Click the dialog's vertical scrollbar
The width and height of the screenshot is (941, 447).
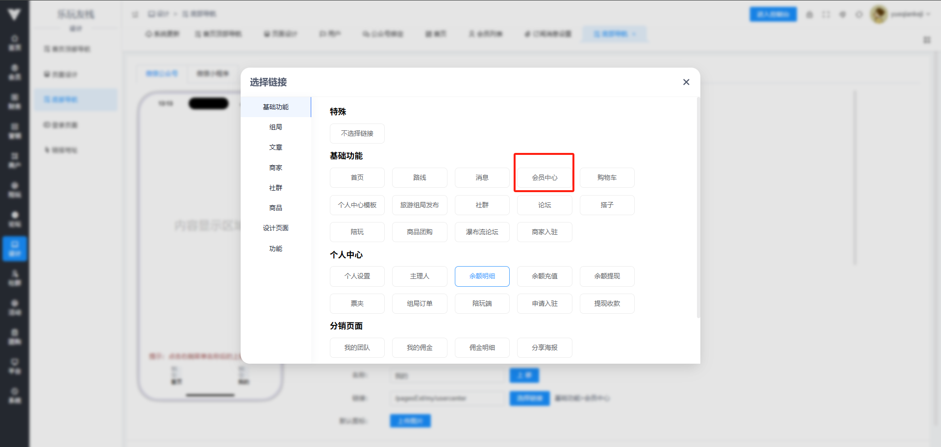pyautogui.click(x=698, y=206)
